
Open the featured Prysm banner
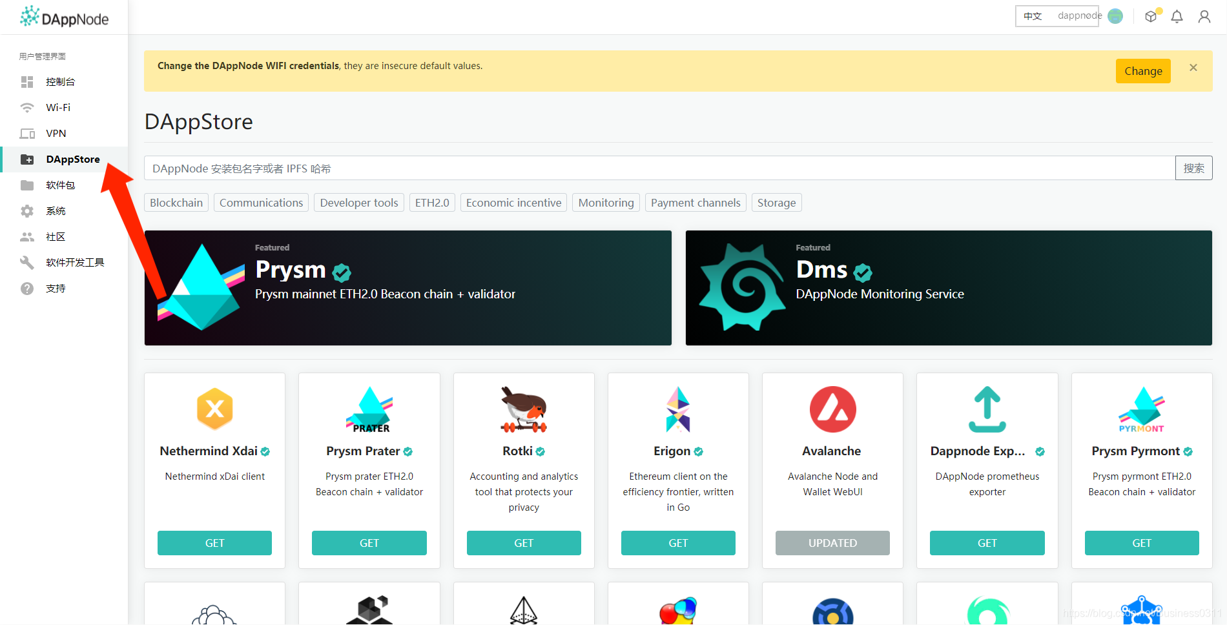tap(408, 288)
